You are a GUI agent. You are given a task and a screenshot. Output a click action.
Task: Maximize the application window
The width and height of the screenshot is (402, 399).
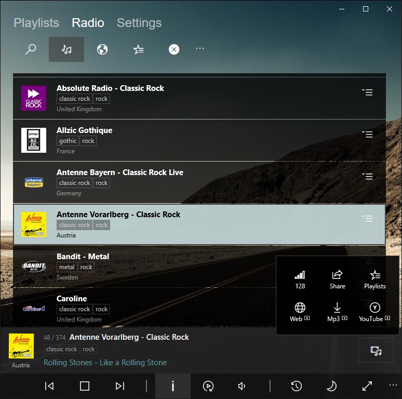point(366,9)
